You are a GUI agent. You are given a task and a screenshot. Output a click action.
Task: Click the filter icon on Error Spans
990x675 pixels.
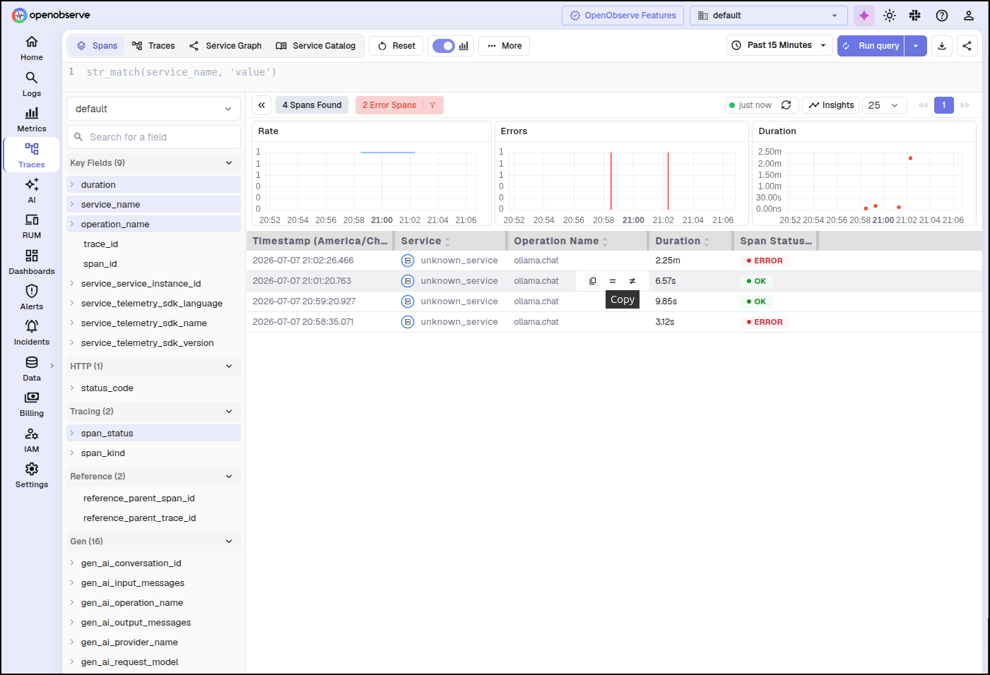[x=432, y=105]
